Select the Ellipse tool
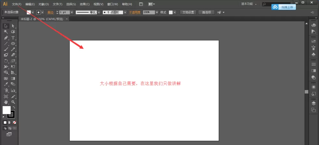This screenshot has height=145, width=319. (13, 43)
